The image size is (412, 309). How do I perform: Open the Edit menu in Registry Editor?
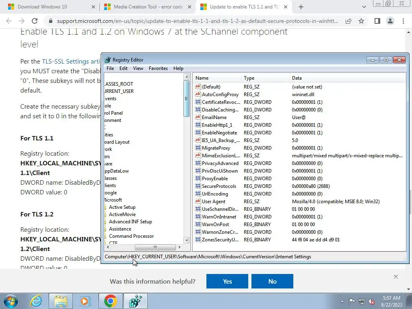(124, 68)
